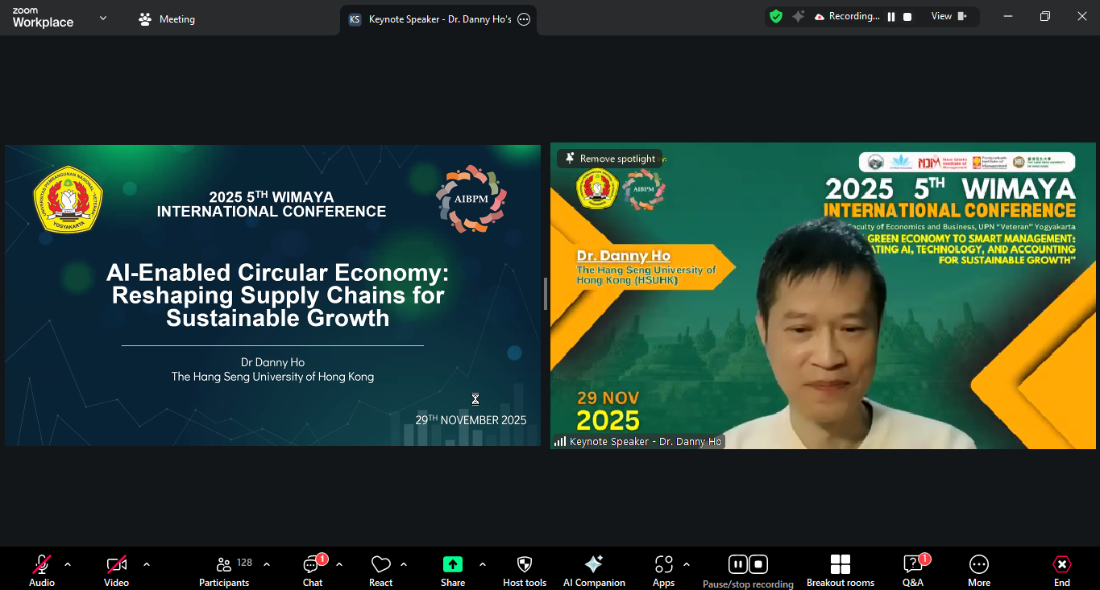Expand the Audio options arrow

click(x=68, y=564)
